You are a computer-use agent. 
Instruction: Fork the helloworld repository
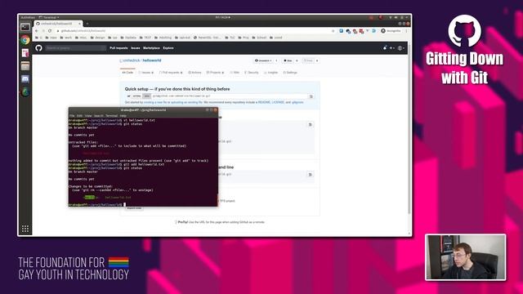308,60
